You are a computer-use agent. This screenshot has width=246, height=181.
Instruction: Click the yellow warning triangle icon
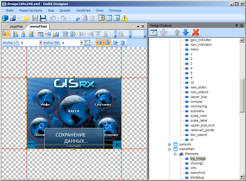pos(125,18)
